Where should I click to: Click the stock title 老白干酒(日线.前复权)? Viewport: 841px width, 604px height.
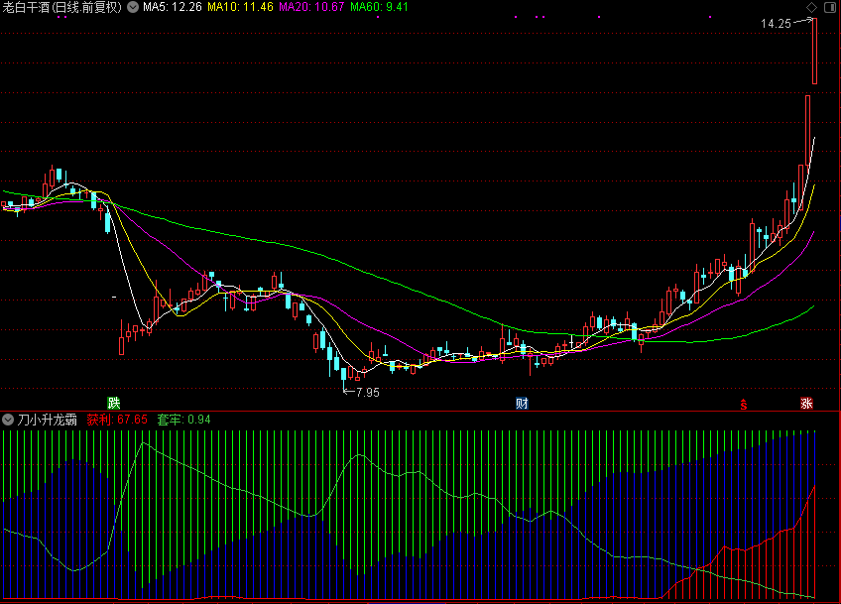(x=61, y=7)
